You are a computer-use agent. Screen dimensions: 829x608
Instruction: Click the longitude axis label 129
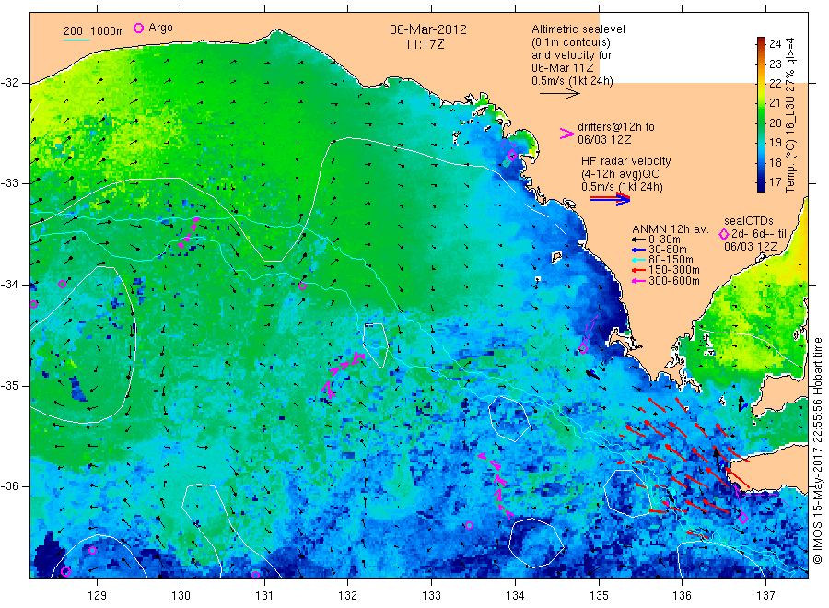[98, 595]
